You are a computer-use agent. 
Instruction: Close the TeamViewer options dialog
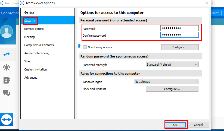coord(206,3)
